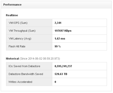Image resolution: width=113 pixels, height=93 pixels.
Task: Select the 2,341 IOPS value
Action: (x=58, y=23)
